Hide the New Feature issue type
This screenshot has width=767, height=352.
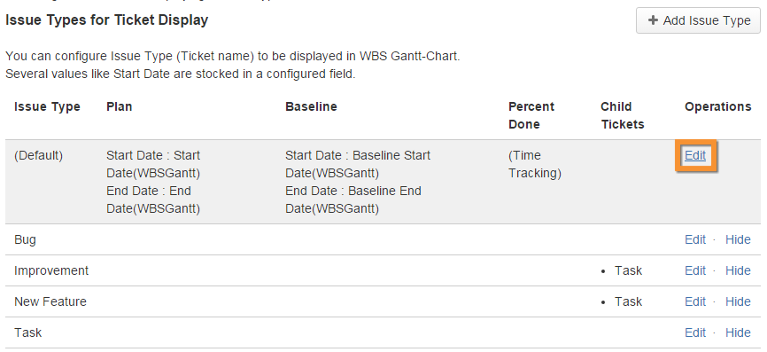point(738,301)
